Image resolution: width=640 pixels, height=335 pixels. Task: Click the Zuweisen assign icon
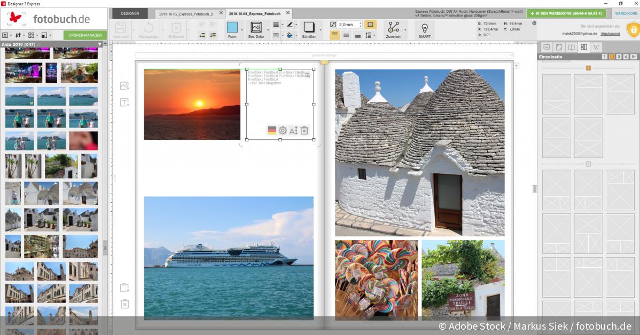pos(394,27)
